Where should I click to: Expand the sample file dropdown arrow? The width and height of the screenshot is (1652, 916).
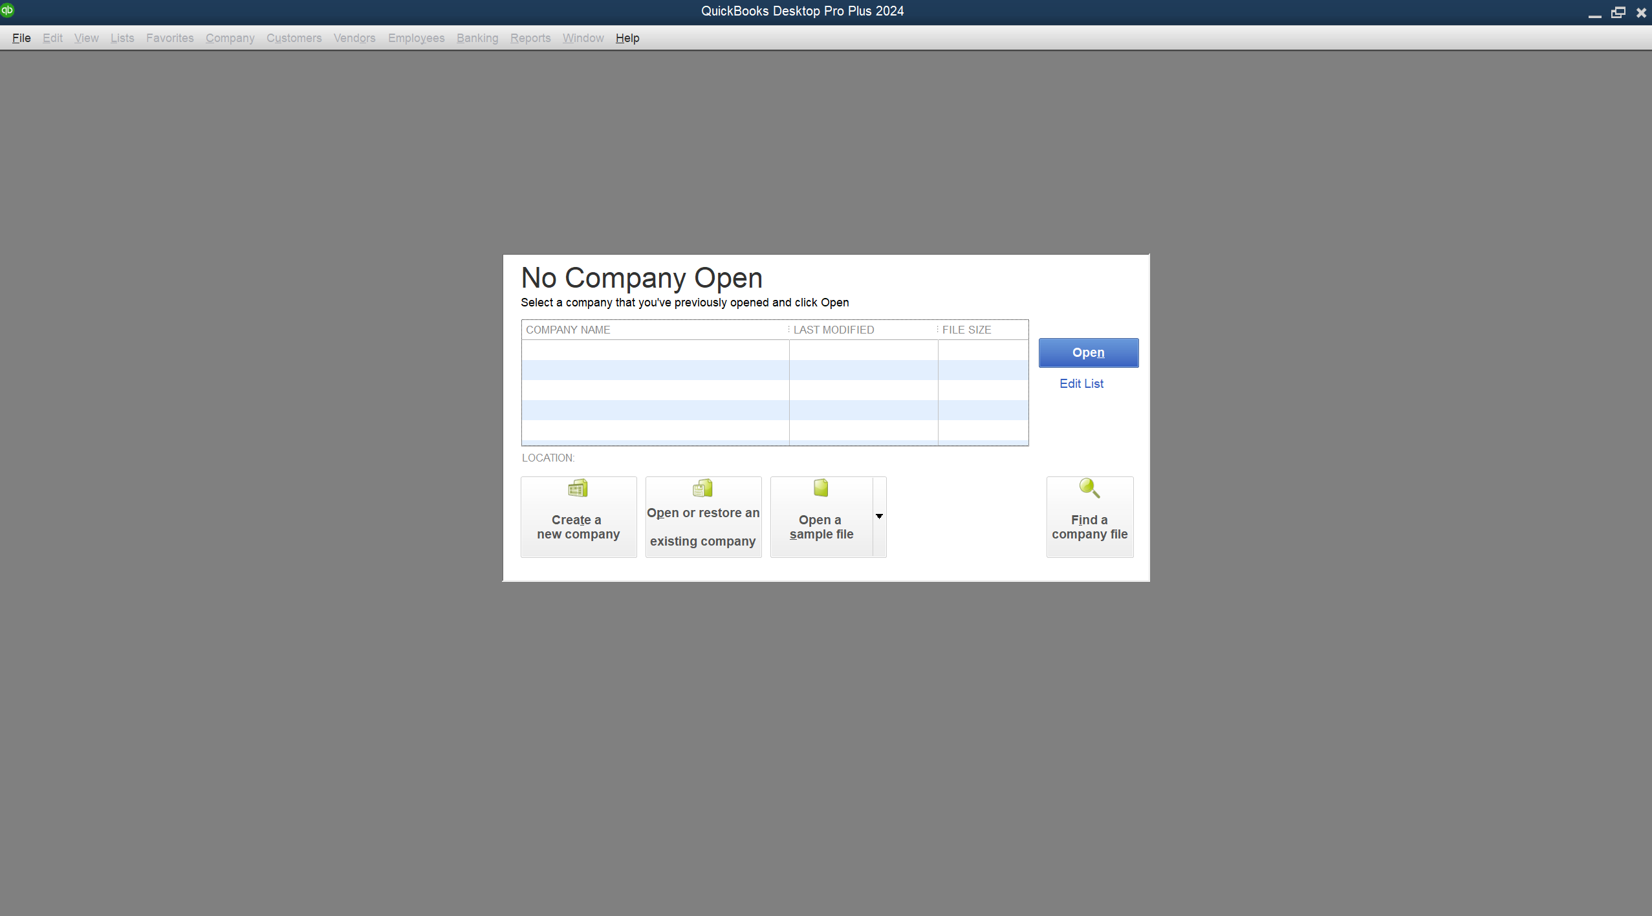[879, 517]
